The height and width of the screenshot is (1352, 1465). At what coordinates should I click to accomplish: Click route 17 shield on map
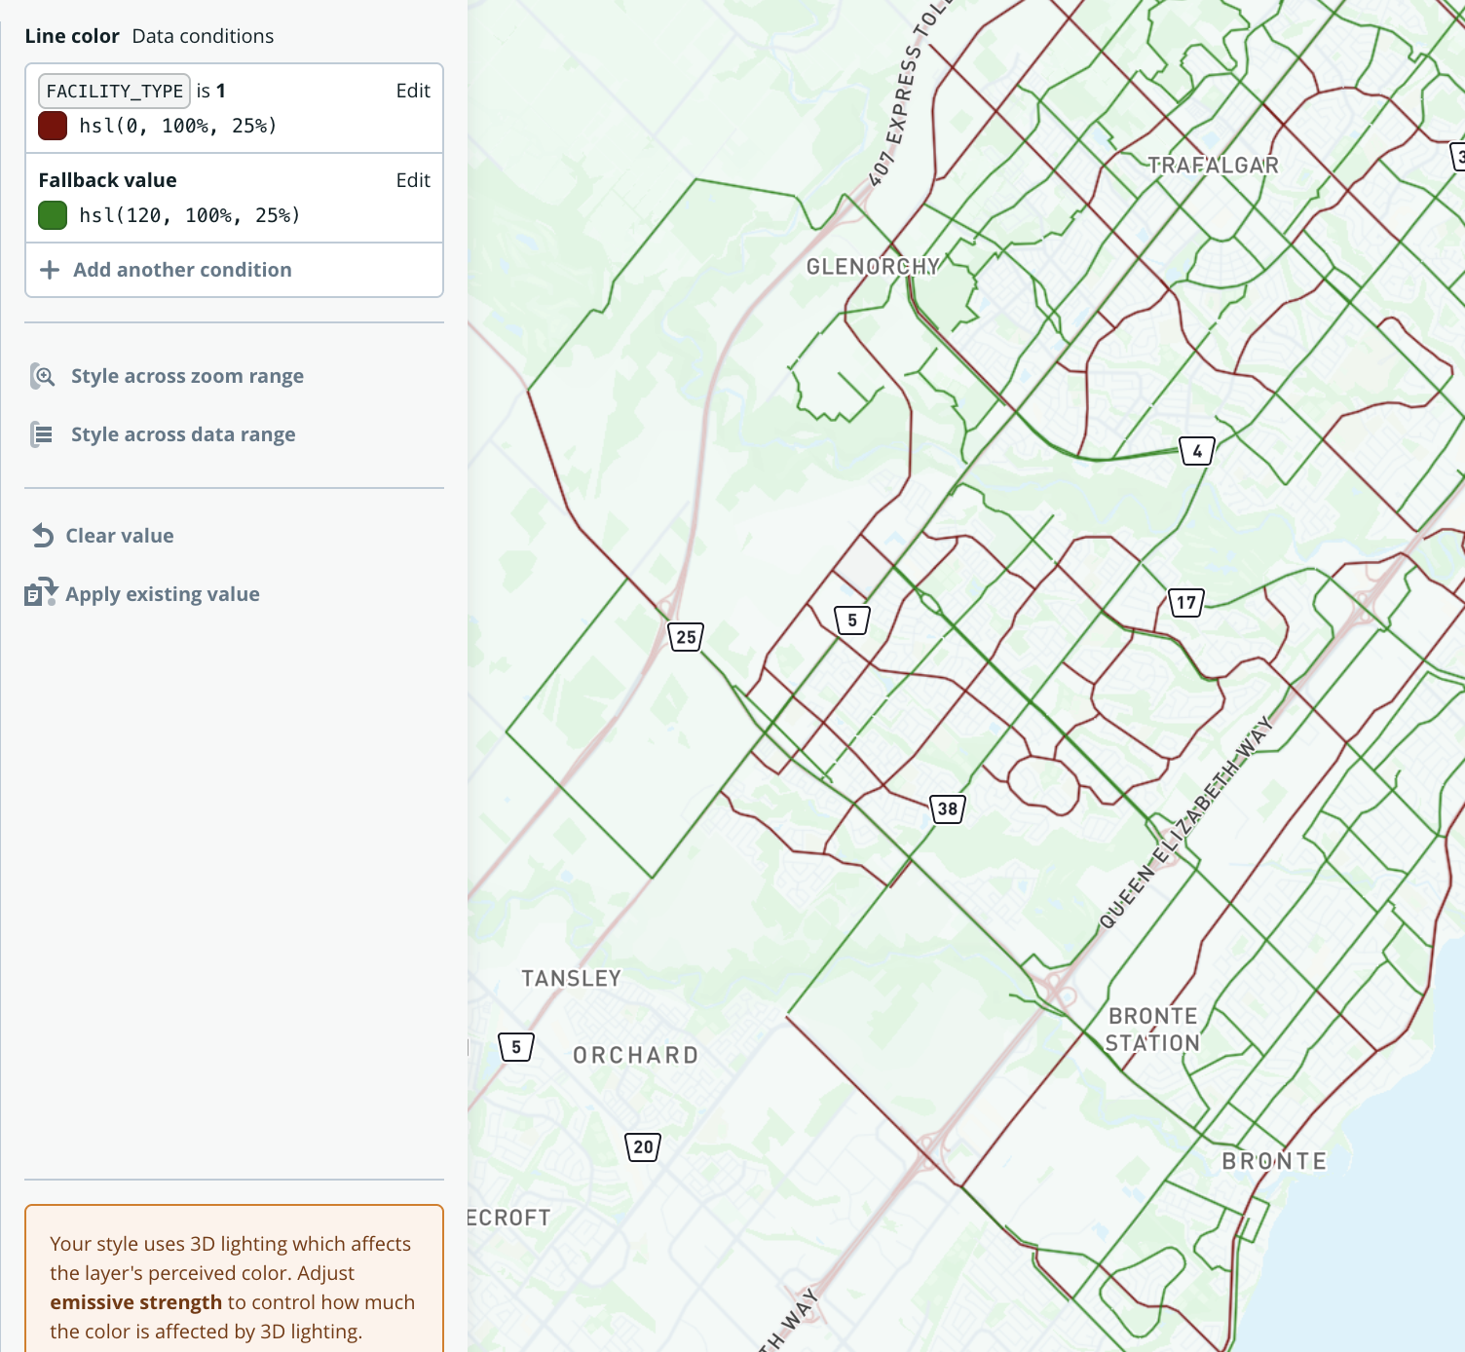tap(1185, 602)
